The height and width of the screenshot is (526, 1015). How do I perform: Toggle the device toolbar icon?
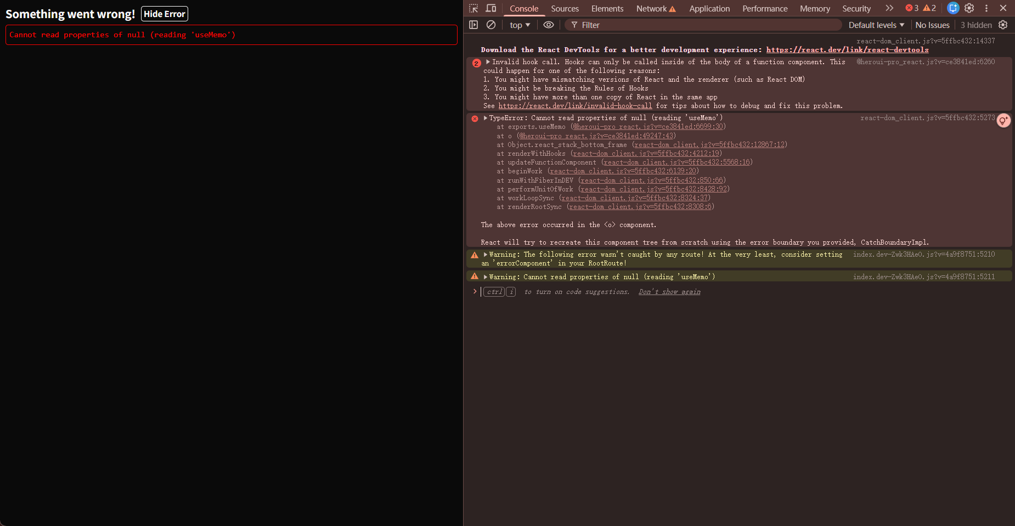[x=491, y=8]
